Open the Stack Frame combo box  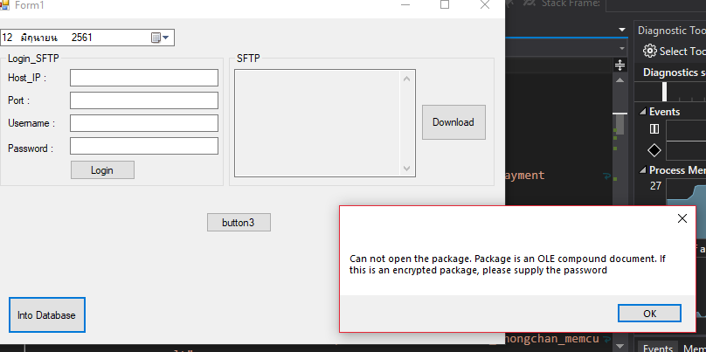[x=656, y=4]
